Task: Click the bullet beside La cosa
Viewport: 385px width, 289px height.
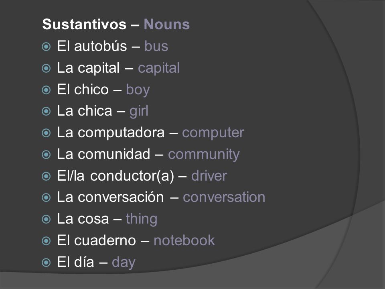Action: [46, 219]
